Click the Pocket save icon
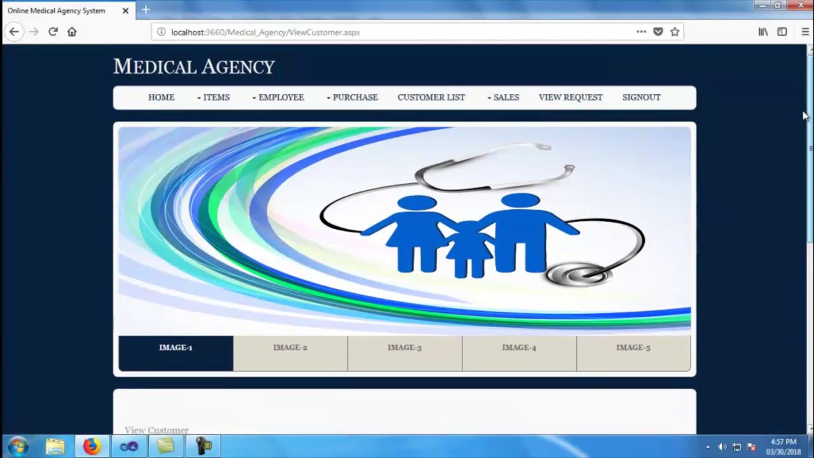This screenshot has width=814, height=458. [658, 32]
